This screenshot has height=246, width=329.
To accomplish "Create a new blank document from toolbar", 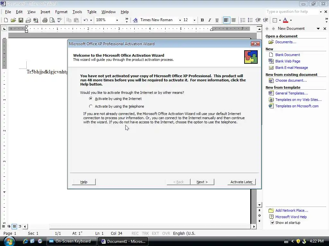I will (6, 20).
